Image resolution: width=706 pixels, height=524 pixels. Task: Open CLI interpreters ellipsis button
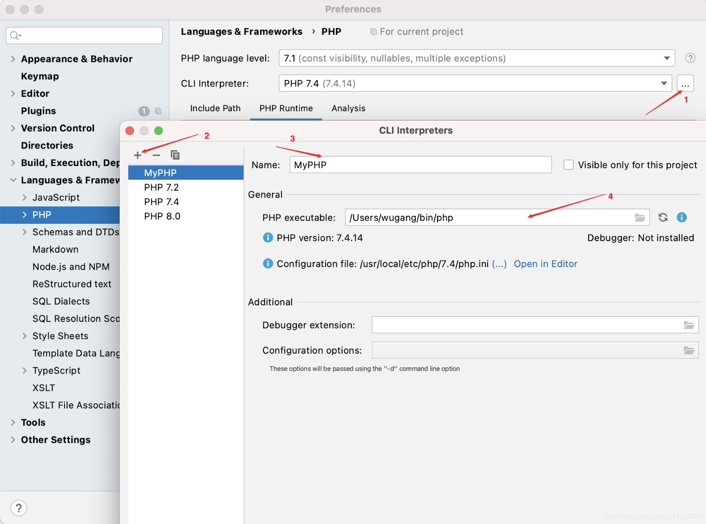685,84
